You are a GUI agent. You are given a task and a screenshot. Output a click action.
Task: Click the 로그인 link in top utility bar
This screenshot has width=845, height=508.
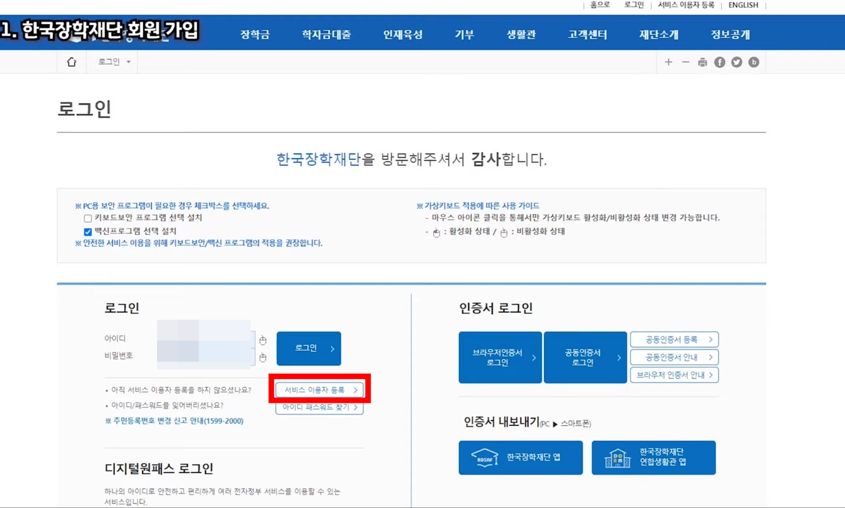pyautogui.click(x=634, y=5)
